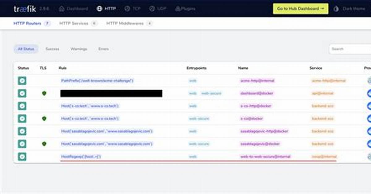Select the All Status filter
Screen dimensions: 371x194
26,49
